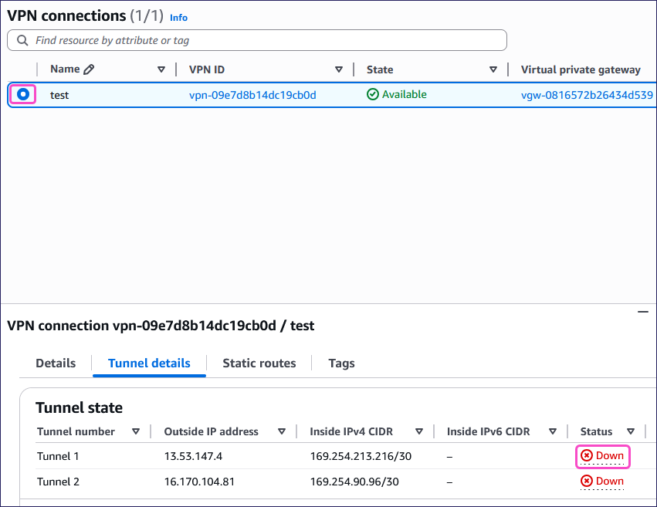Click the Find resource search field
The width and height of the screenshot is (657, 507).
point(262,40)
